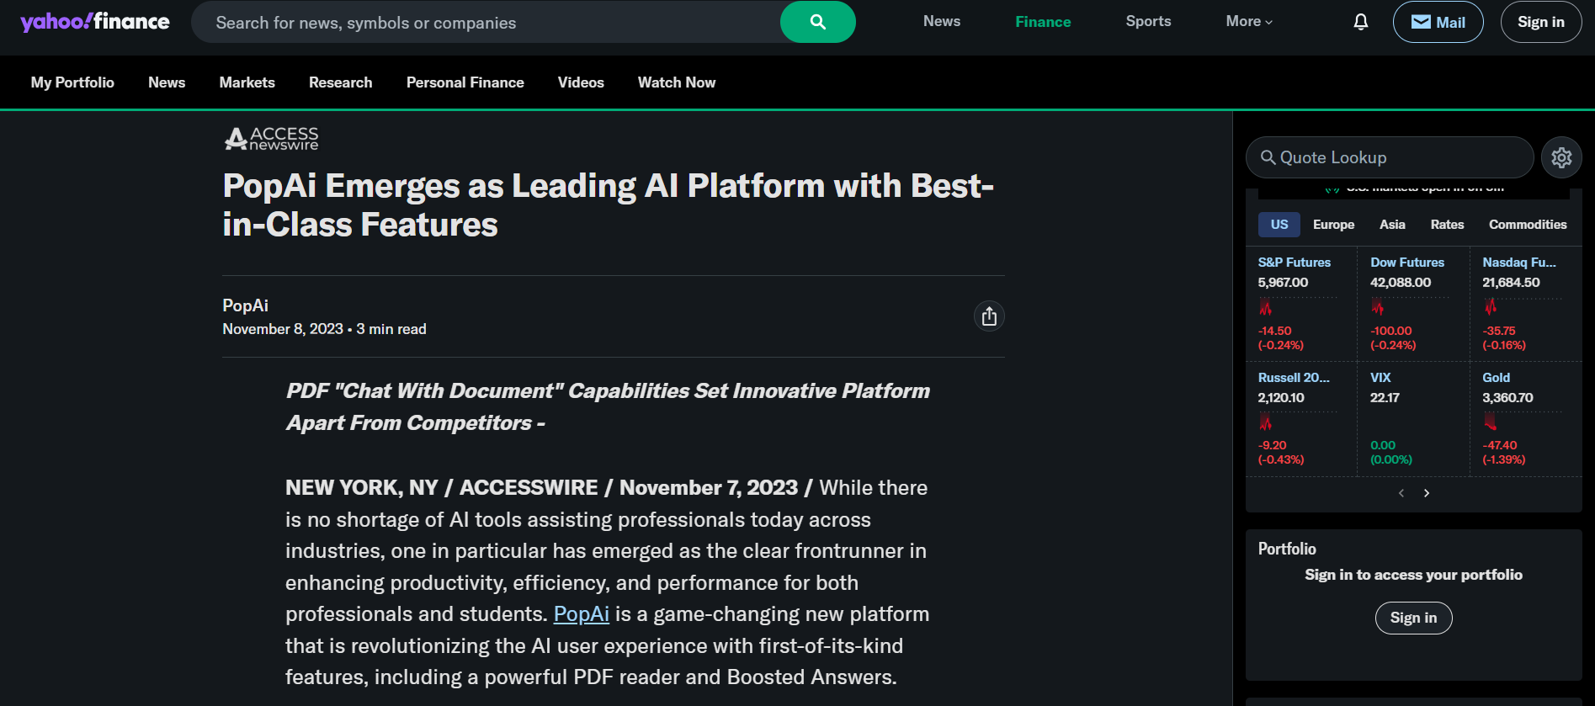Click the VIX value 22.17
The width and height of the screenshot is (1595, 706).
click(x=1385, y=398)
